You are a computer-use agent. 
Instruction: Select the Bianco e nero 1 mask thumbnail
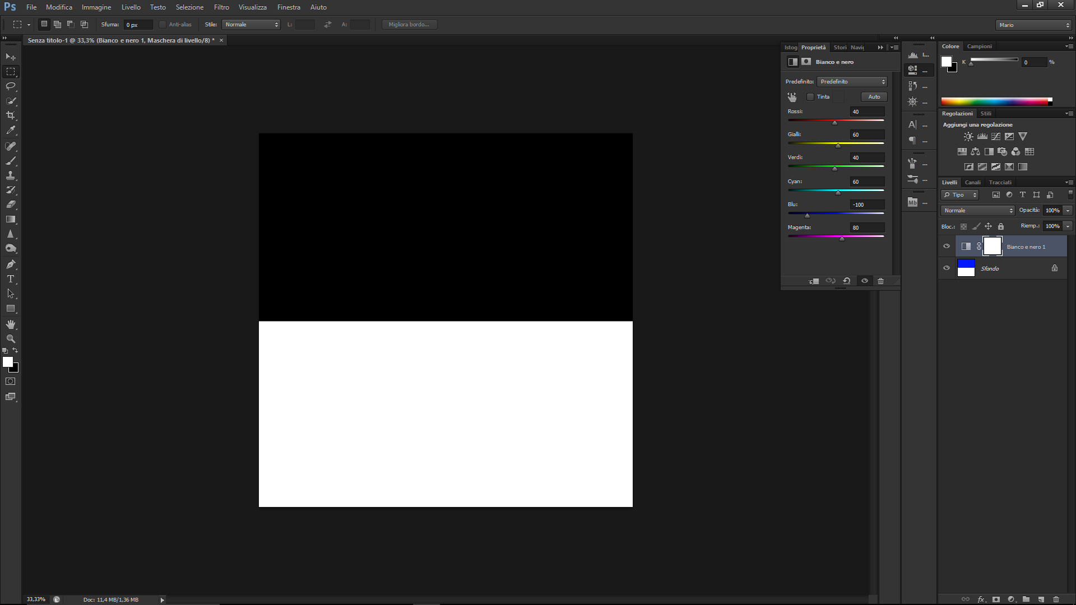coord(992,246)
